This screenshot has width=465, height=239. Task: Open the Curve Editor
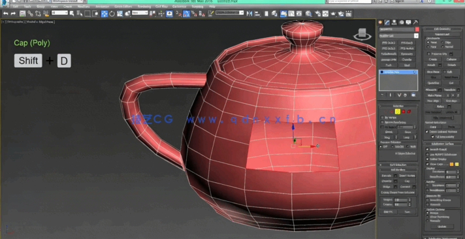(x=291, y=14)
